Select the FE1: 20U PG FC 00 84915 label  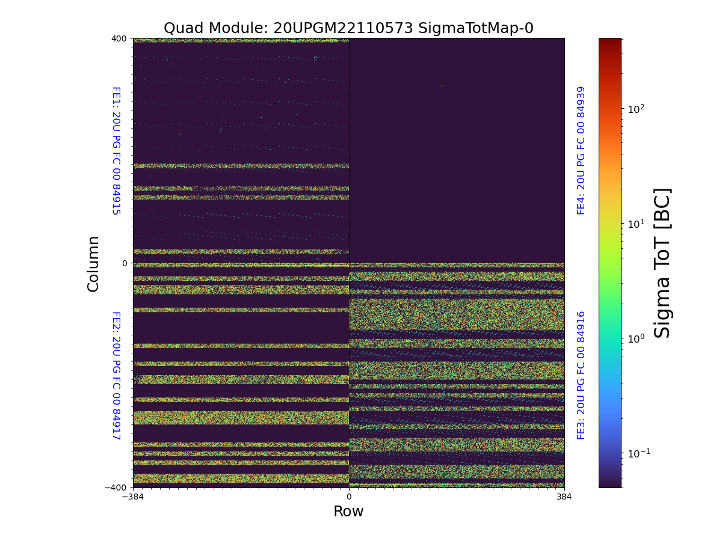pos(116,150)
